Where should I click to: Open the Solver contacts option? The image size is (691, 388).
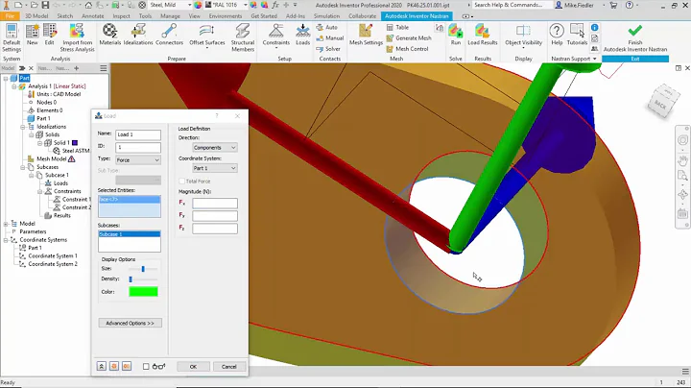pyautogui.click(x=328, y=49)
